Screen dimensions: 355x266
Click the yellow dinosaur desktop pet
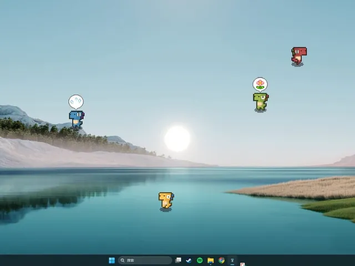[x=166, y=201]
